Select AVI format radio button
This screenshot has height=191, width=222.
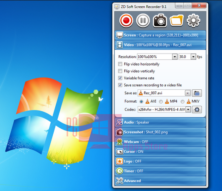pyautogui.click(x=141, y=101)
